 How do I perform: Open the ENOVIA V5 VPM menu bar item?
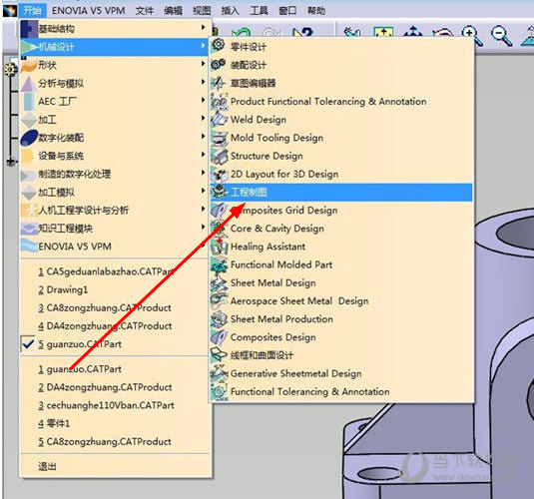[x=88, y=11]
